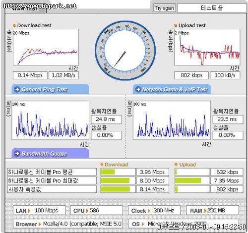The width and height of the screenshot is (248, 233).
Task: Click the Bandwidth Gauge Upload column bullet icon
Action: (176, 164)
